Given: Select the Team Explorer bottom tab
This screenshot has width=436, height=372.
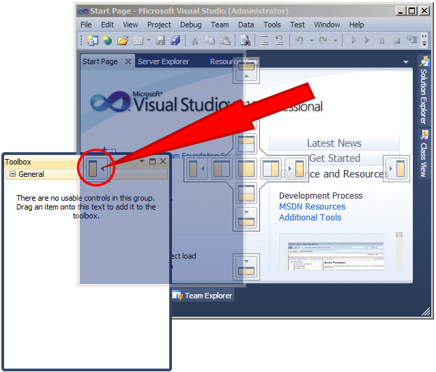Looking at the screenshot, I should [x=203, y=296].
